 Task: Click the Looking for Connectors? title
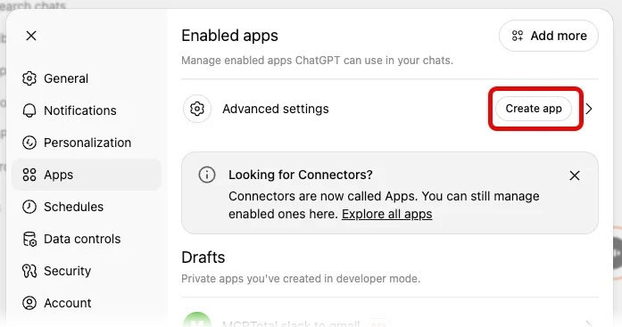300,175
